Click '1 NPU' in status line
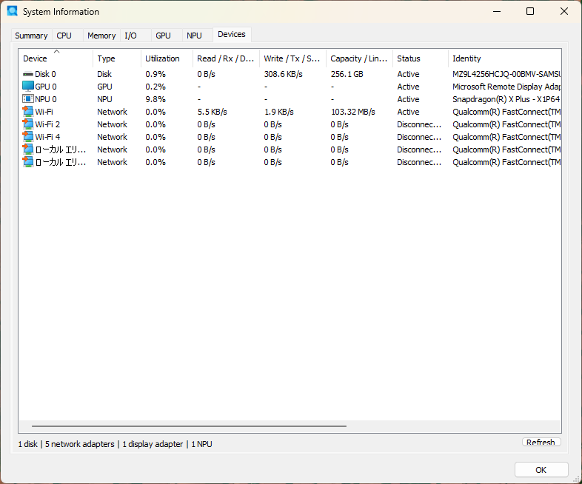 pos(201,444)
